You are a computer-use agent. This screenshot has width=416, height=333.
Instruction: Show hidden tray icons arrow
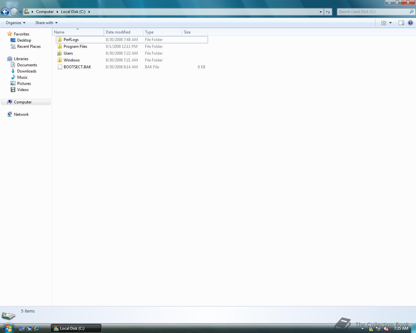(362, 329)
